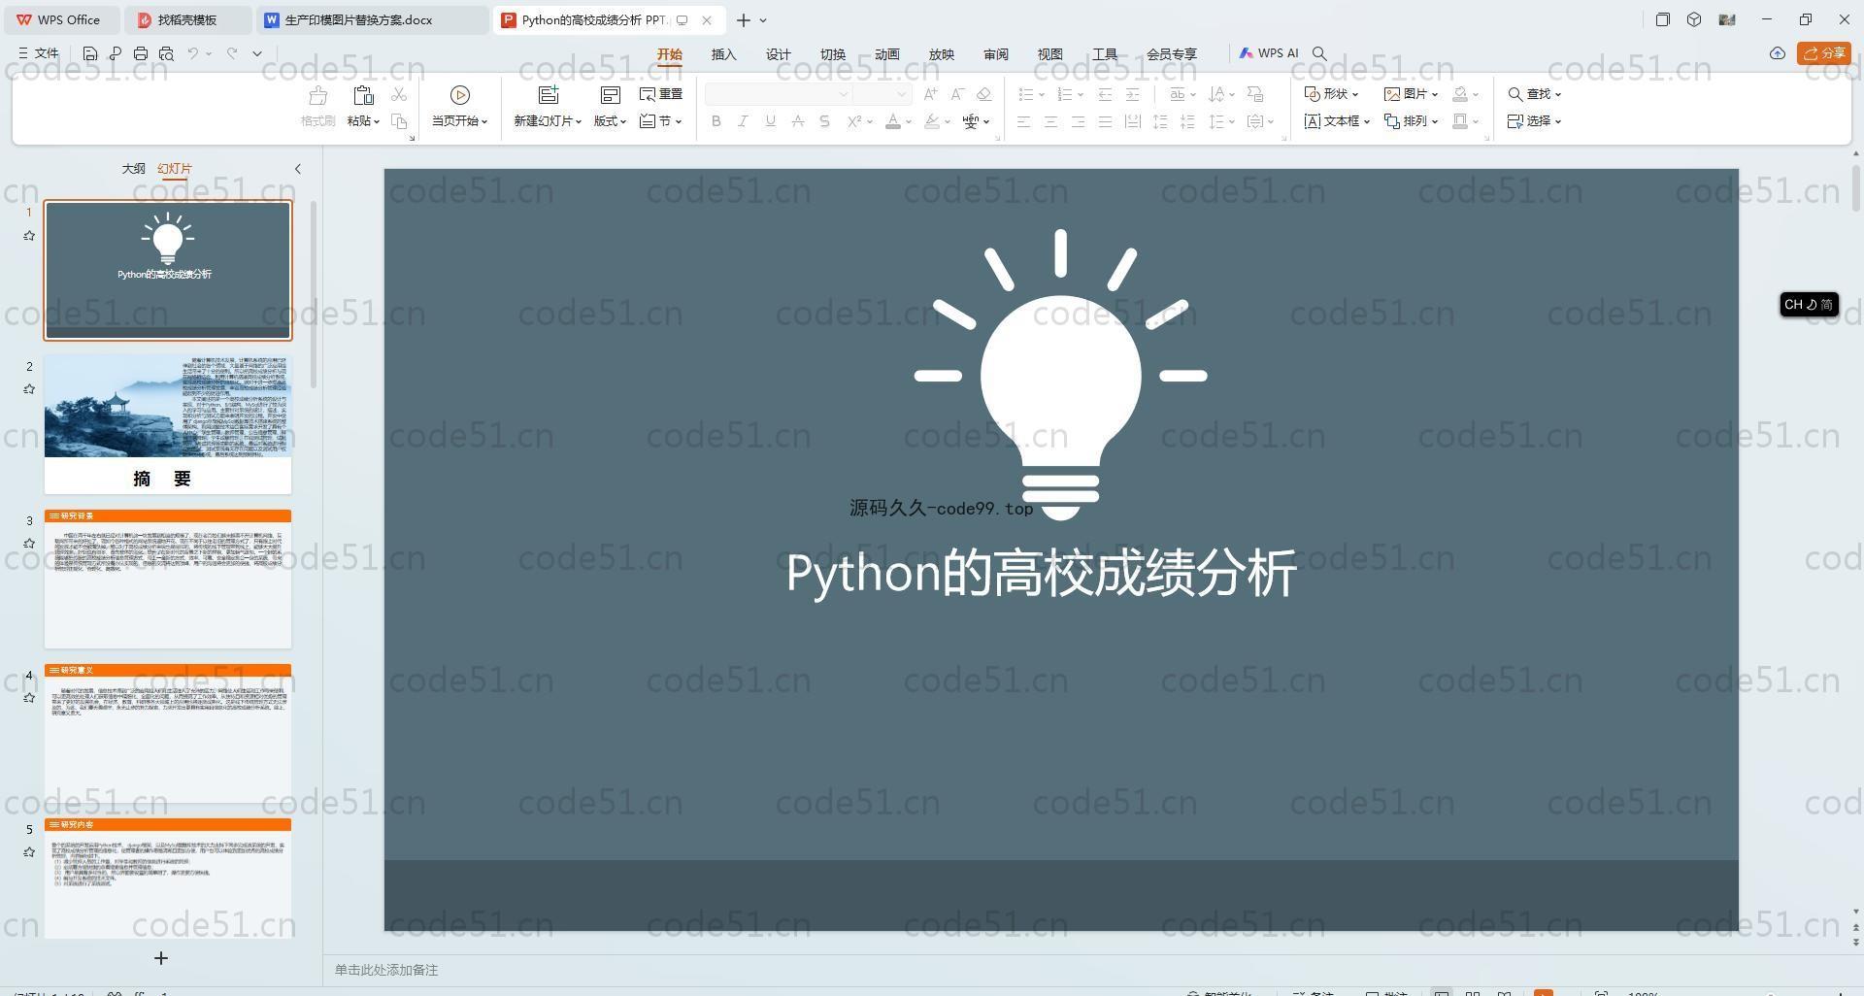Toggle text emphasis mark (A with strikethrough dots)
Image resolution: width=1864 pixels, height=996 pixels.
[x=798, y=121]
